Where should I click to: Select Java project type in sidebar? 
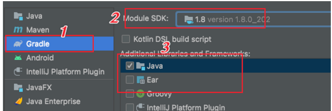tap(59, 16)
